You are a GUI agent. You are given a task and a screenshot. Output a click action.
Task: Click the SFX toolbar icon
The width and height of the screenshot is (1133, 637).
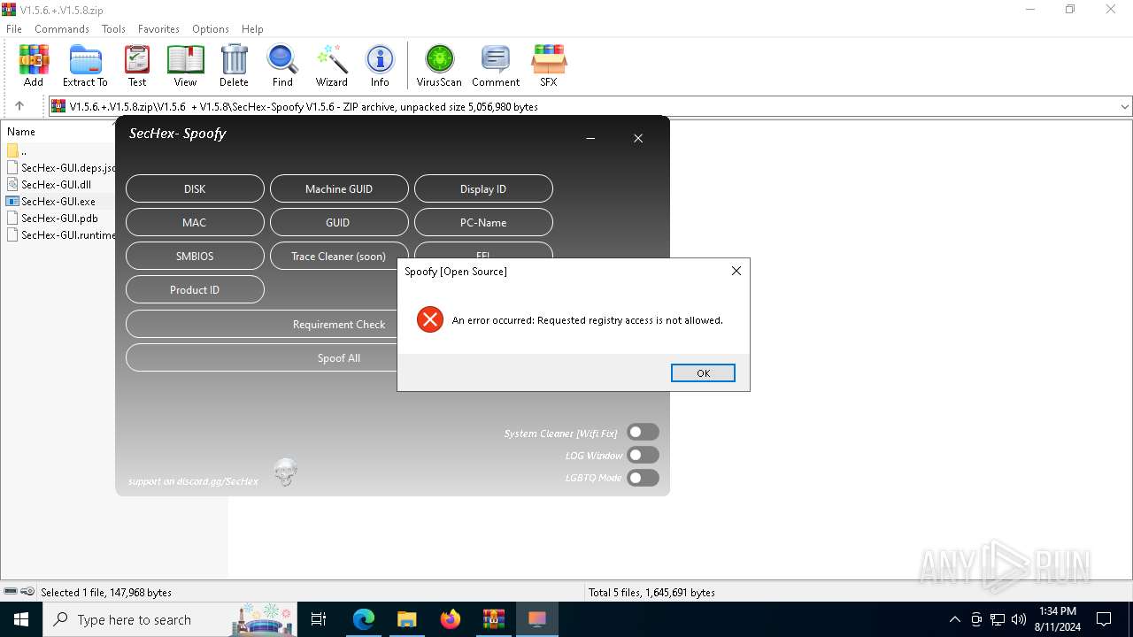tap(549, 65)
